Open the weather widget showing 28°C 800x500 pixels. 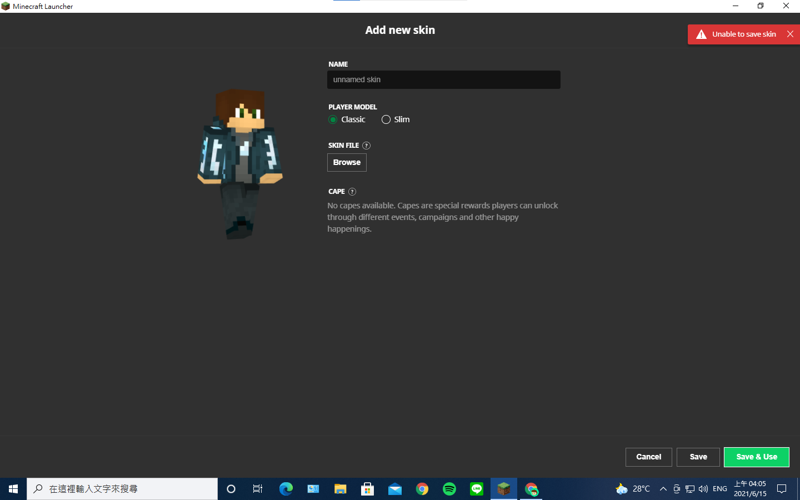click(632, 489)
